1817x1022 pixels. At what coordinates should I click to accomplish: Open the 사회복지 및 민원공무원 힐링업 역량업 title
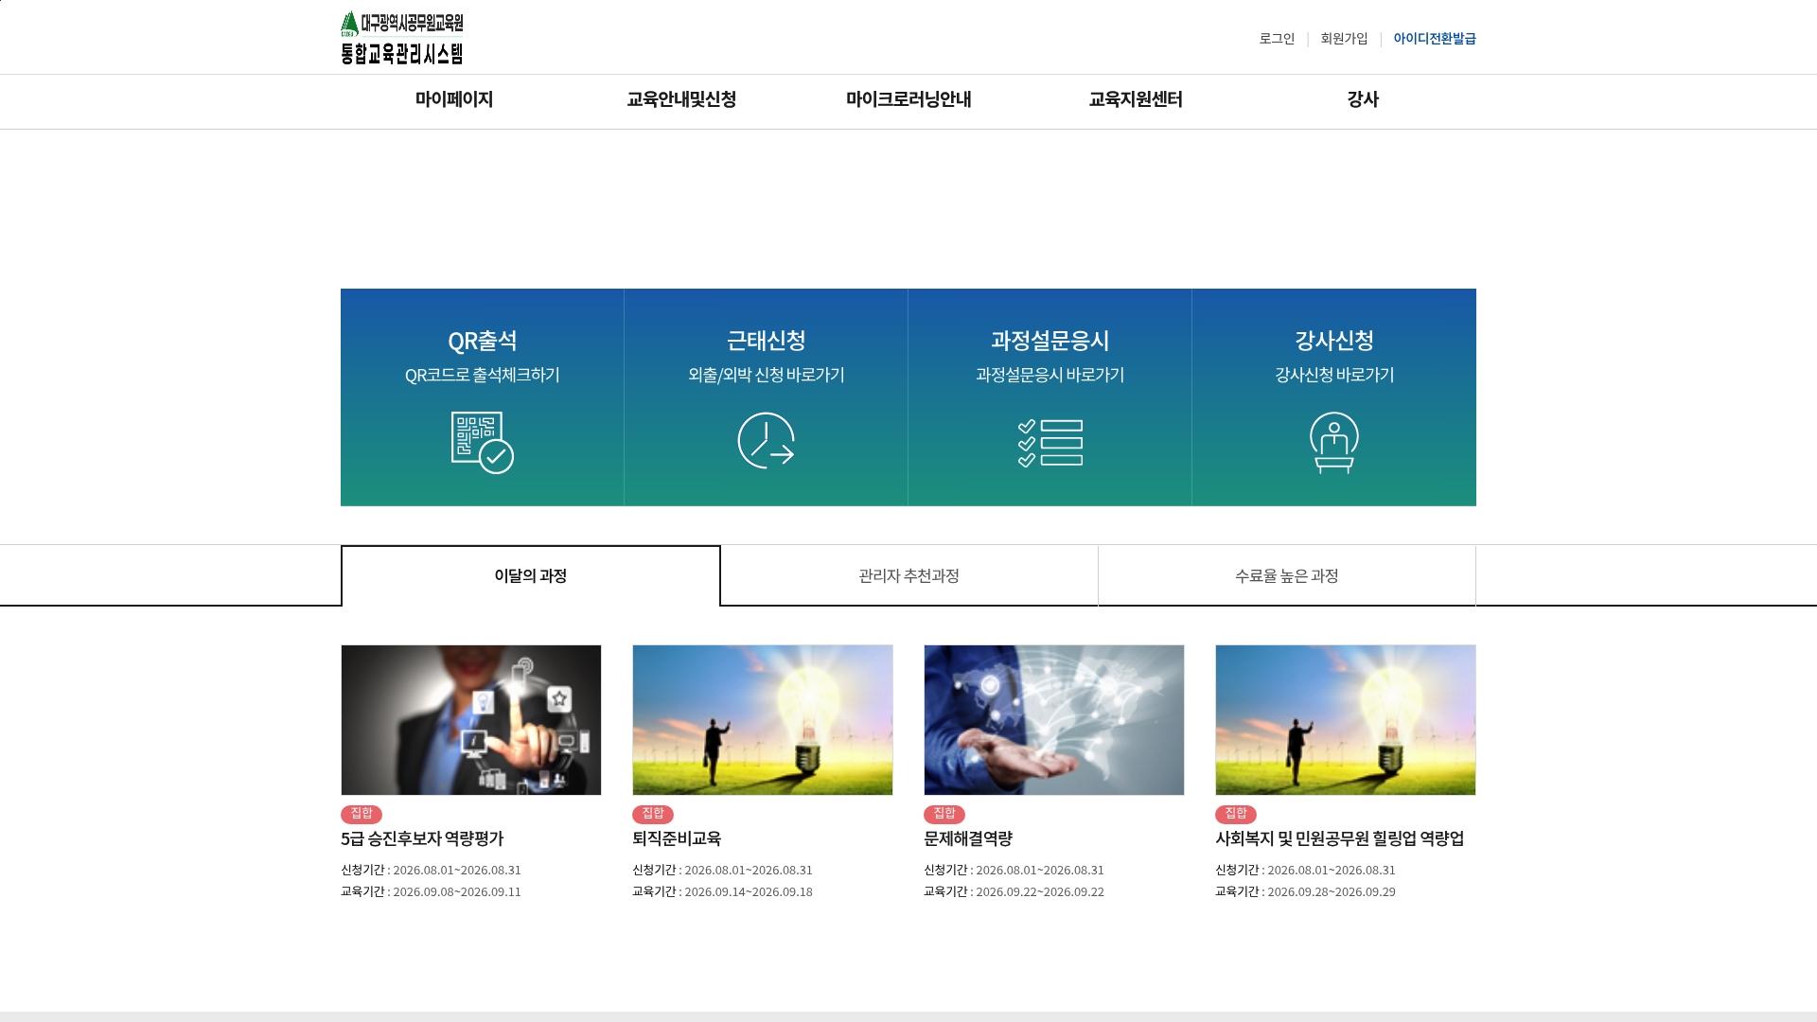(1340, 838)
